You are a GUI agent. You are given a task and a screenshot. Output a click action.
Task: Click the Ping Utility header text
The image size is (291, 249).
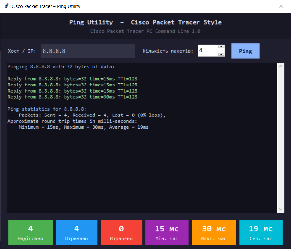(145, 22)
